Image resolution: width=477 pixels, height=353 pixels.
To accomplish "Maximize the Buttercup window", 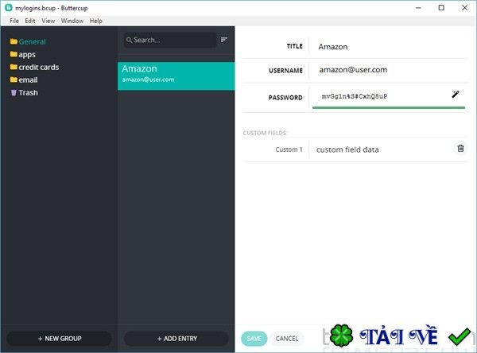I will tap(441, 8).
